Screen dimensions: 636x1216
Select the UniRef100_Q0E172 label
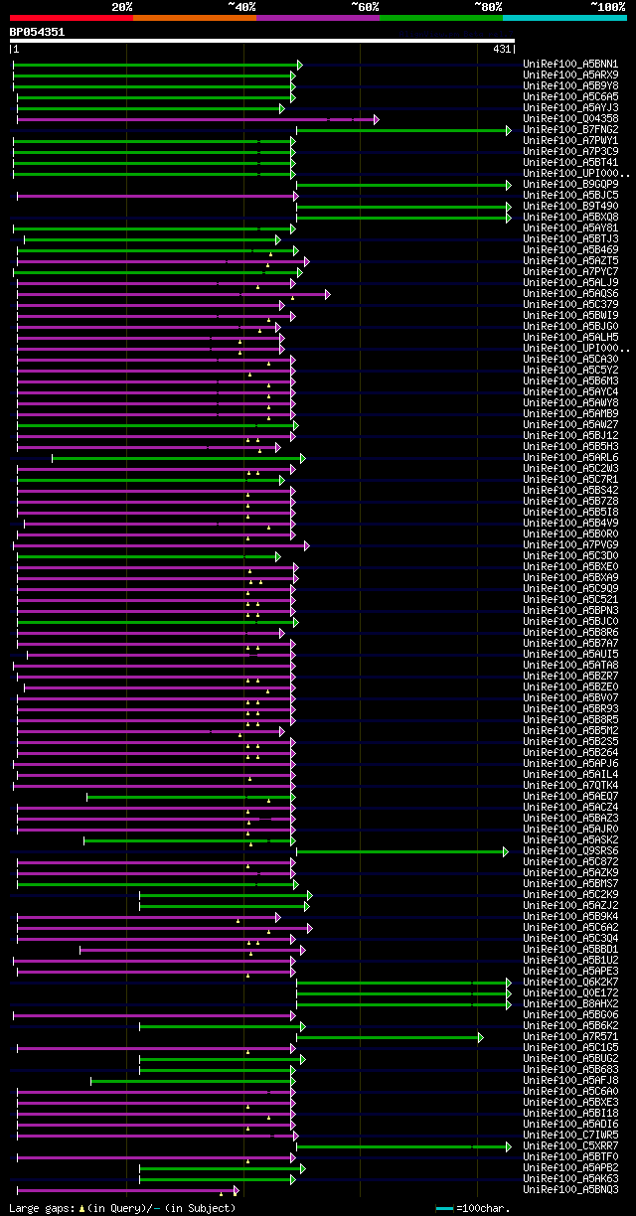tap(570, 993)
